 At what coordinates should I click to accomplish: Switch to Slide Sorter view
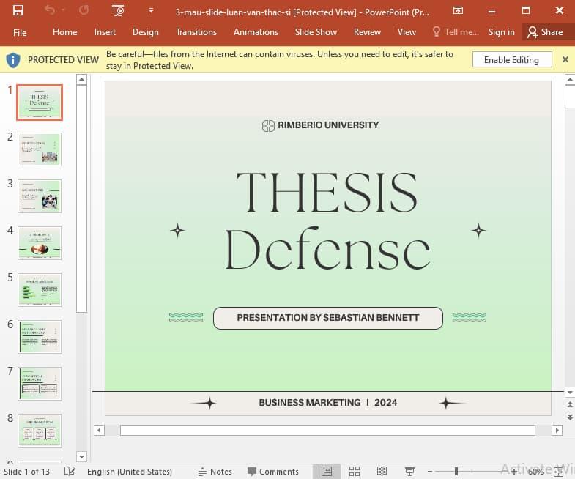(355, 472)
